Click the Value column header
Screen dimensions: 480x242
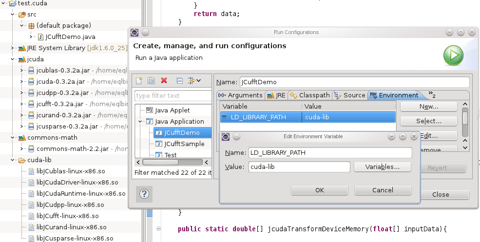[349, 106]
